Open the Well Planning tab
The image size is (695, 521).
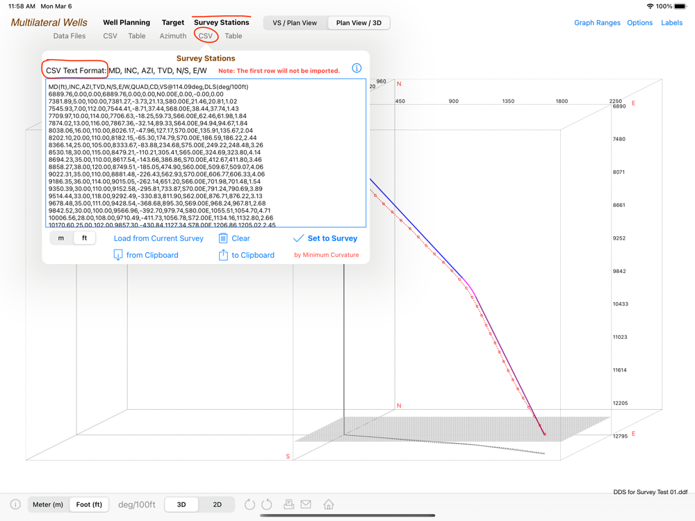click(x=126, y=22)
